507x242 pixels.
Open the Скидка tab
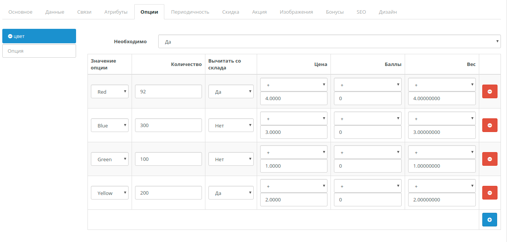tap(230, 12)
